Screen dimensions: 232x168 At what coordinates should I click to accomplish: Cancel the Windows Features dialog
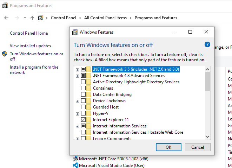pos(198,147)
